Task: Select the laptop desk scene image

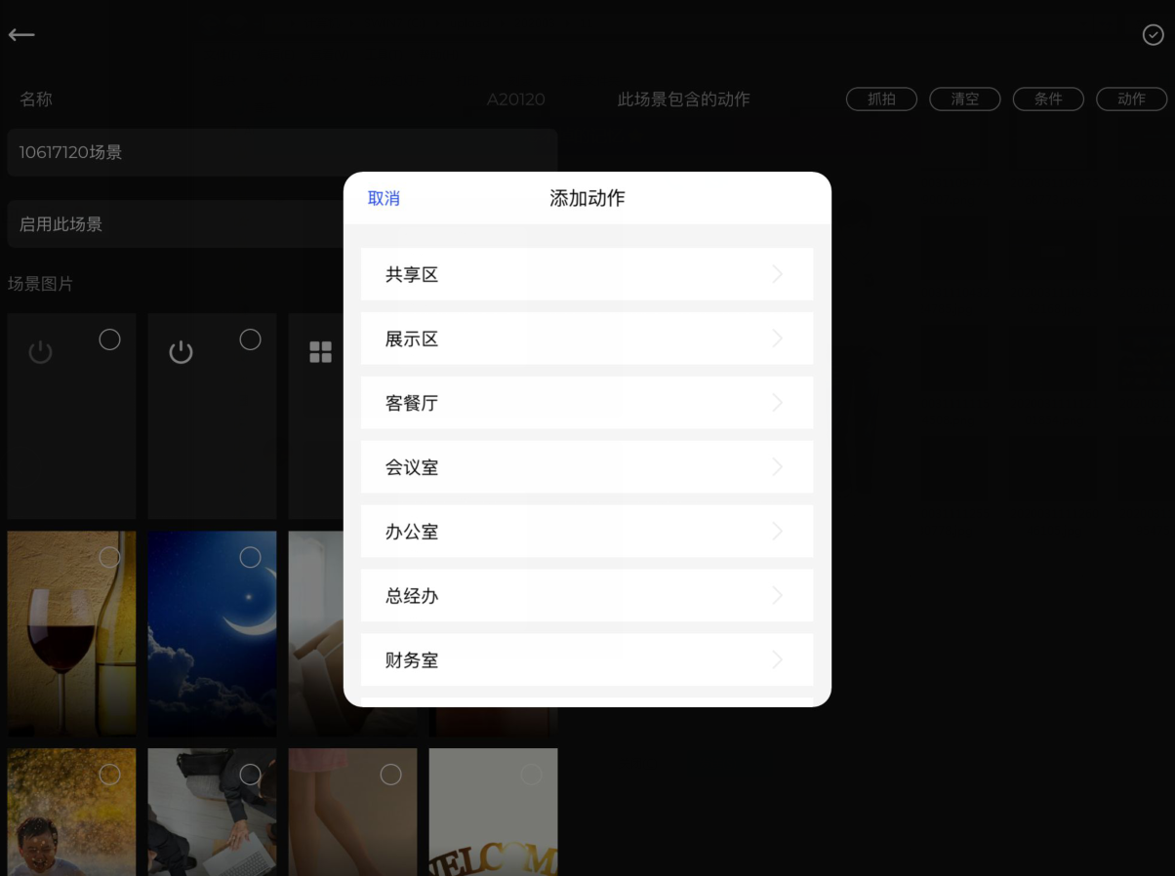Action: [x=251, y=775]
